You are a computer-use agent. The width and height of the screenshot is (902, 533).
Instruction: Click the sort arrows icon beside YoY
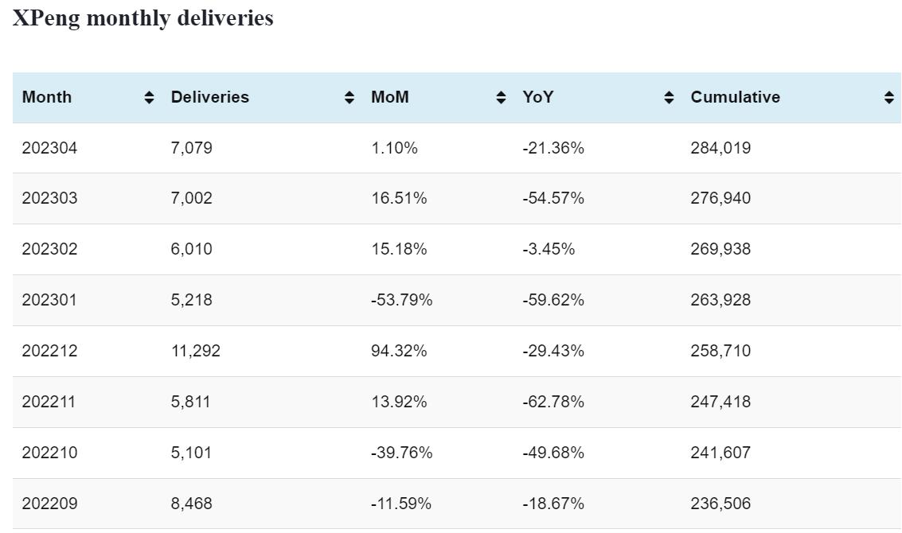pyautogui.click(x=669, y=98)
